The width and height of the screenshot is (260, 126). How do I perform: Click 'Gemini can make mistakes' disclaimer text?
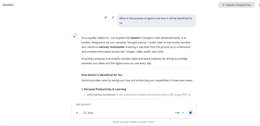(134, 122)
